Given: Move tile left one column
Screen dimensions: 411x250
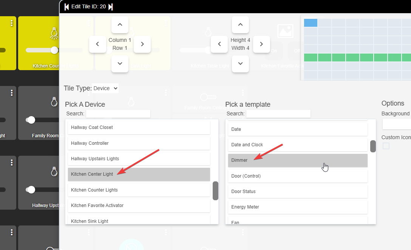Looking at the screenshot, I should point(97,44).
